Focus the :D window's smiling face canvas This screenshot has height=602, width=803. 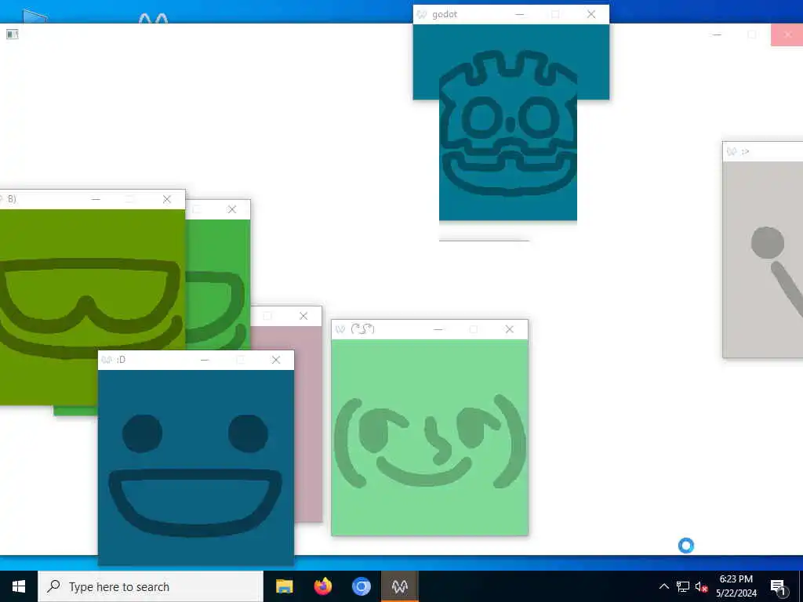pos(195,467)
